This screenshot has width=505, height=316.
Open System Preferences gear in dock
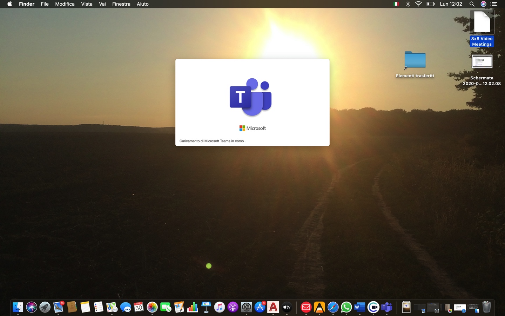(247, 307)
